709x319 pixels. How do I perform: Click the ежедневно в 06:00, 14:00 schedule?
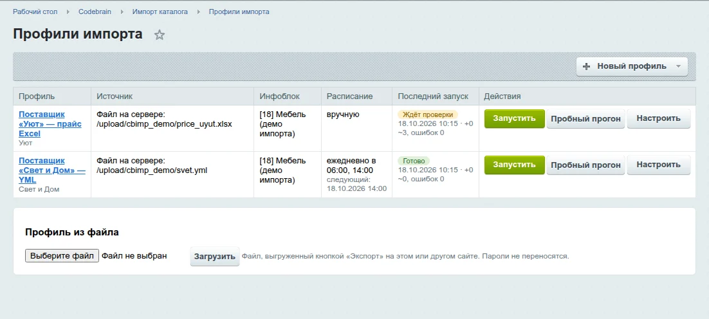[x=351, y=165]
